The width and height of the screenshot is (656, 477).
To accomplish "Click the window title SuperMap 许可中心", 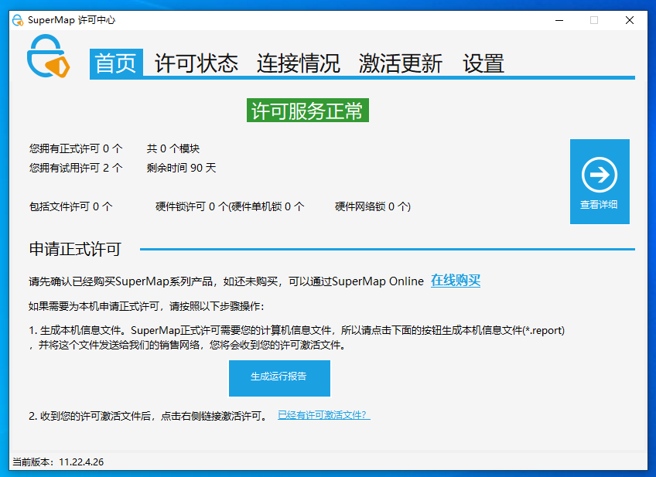I will click(x=71, y=20).
